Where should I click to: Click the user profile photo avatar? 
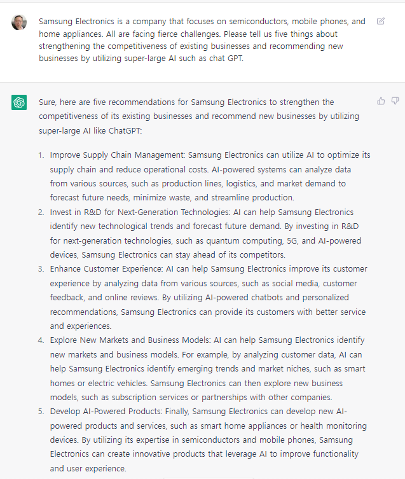(19, 22)
